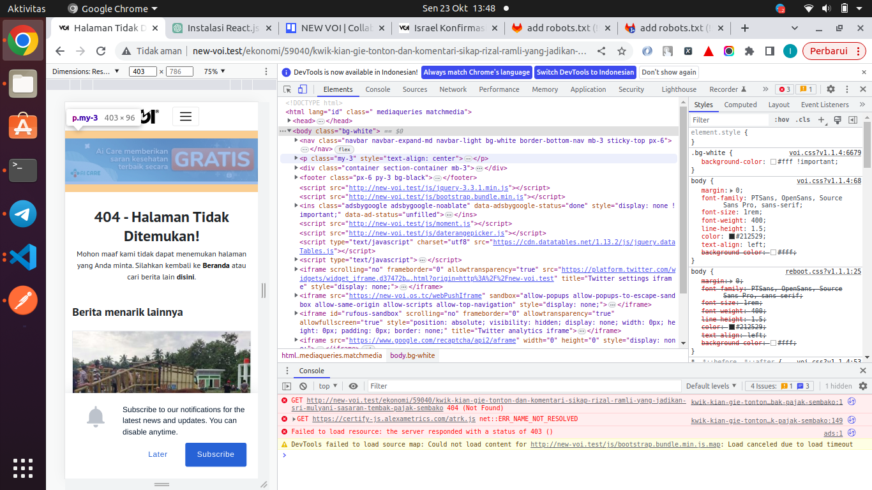
Task: Open Chrome extensions puzzle icon
Action: pos(749,51)
